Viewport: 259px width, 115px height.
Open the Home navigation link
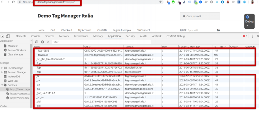point(41,30)
